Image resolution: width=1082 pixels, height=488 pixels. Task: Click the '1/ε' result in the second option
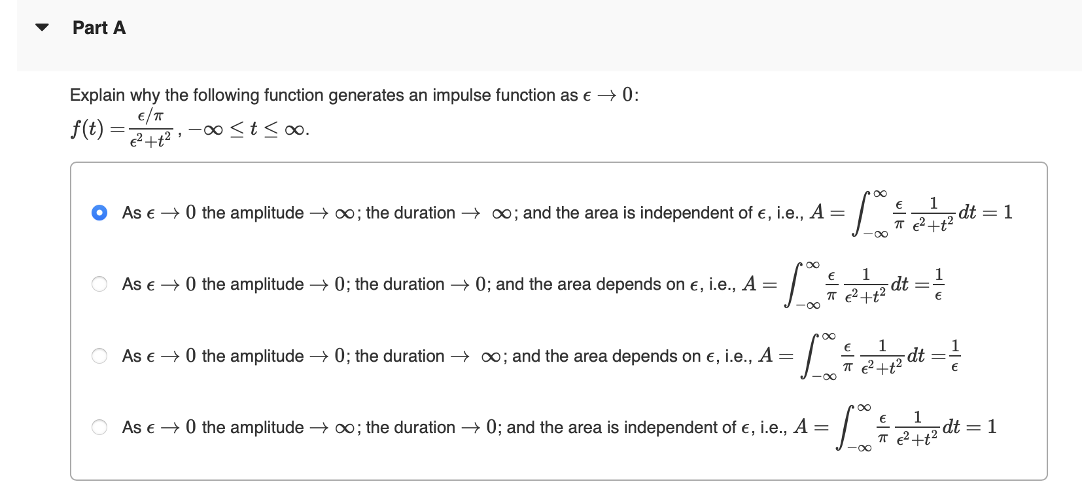click(x=938, y=284)
